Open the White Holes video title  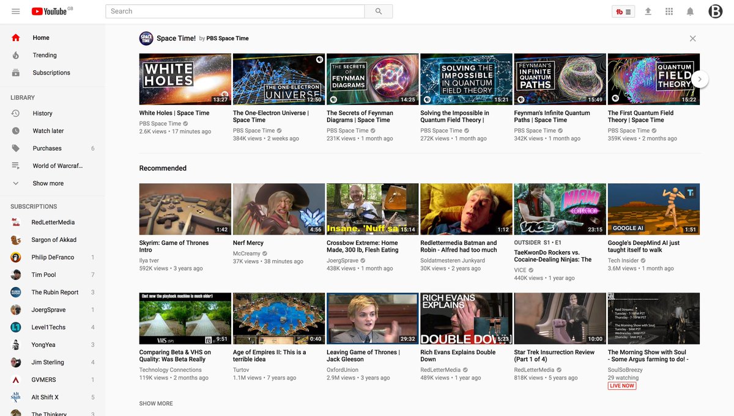click(x=174, y=113)
